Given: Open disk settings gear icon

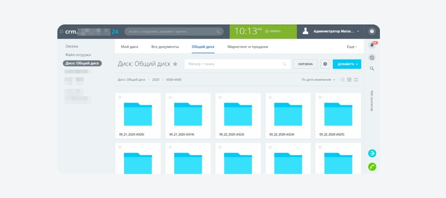Looking at the screenshot, I should click(x=325, y=64).
